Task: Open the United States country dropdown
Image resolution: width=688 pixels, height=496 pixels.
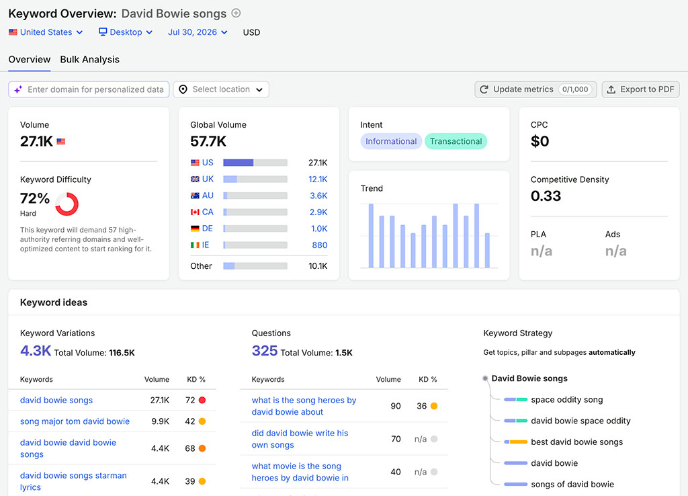Action: 46,32
